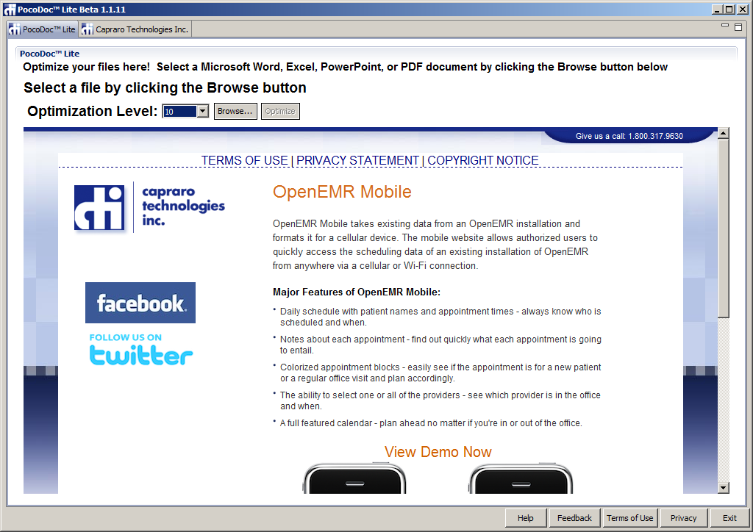Click the Help button
The width and height of the screenshot is (753, 532).
tap(525, 518)
